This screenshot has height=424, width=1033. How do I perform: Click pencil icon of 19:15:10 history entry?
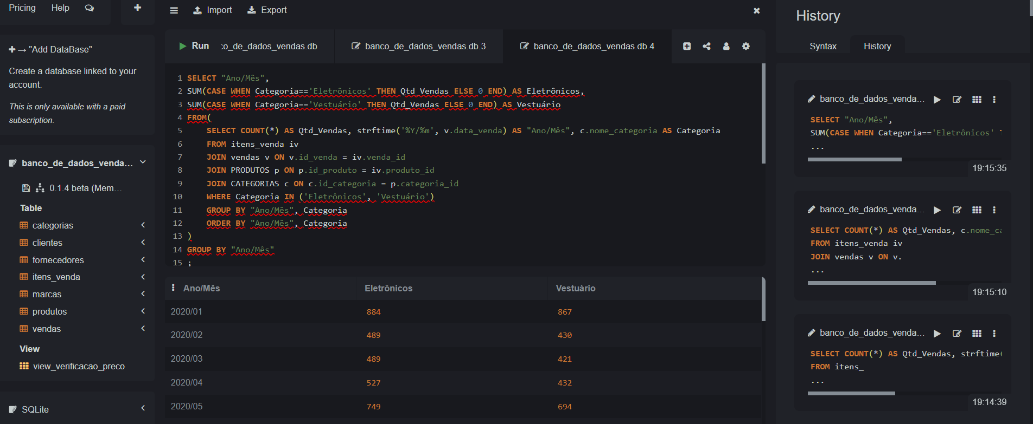(x=812, y=209)
